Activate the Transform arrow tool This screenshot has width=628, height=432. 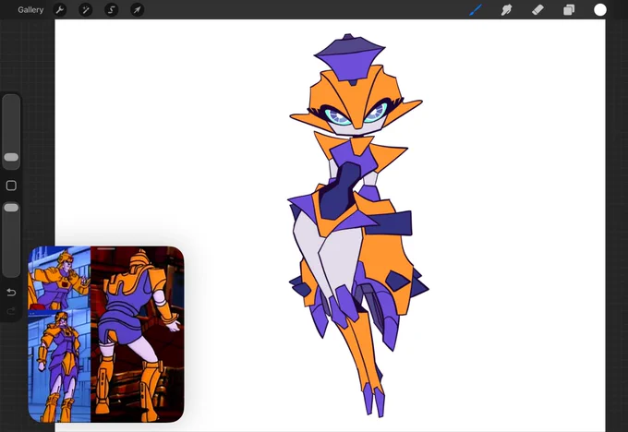click(x=137, y=9)
